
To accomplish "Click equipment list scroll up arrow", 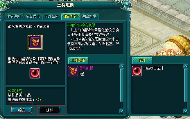I will 122,66.
